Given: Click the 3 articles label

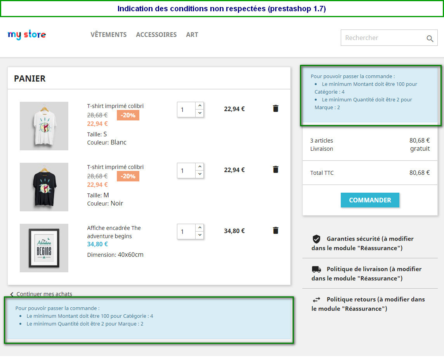Looking at the screenshot, I should pos(322,141).
